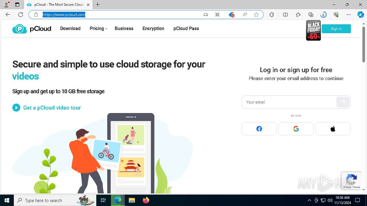Image resolution: width=367 pixels, height=206 pixels.
Task: Open reCAPTCHA Terms link
Action: (x=357, y=187)
